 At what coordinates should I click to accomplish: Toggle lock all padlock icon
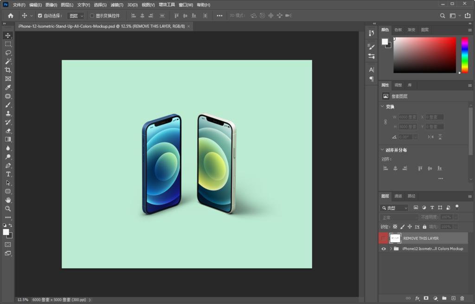424,227
